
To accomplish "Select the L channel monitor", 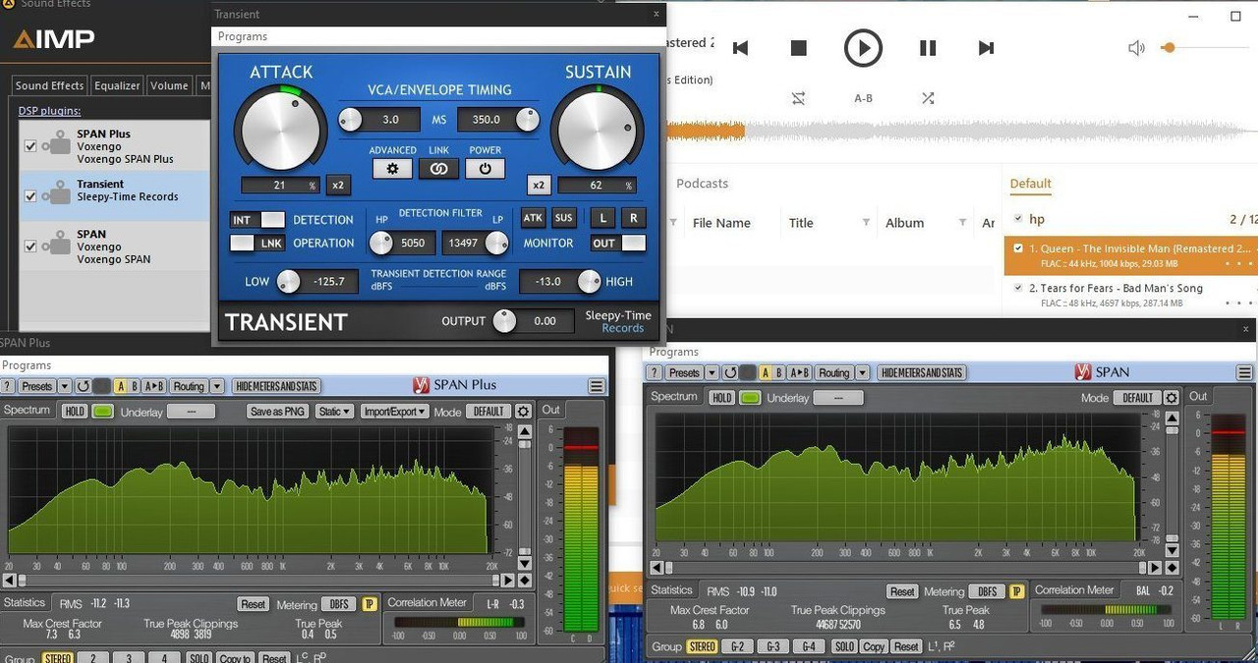I will click(x=601, y=218).
